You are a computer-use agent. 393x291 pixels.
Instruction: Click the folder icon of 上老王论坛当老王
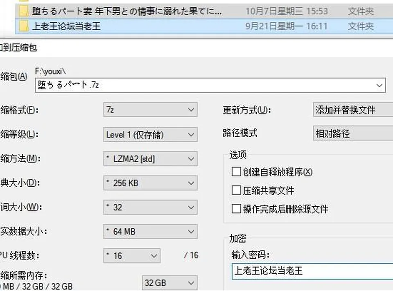24,26
